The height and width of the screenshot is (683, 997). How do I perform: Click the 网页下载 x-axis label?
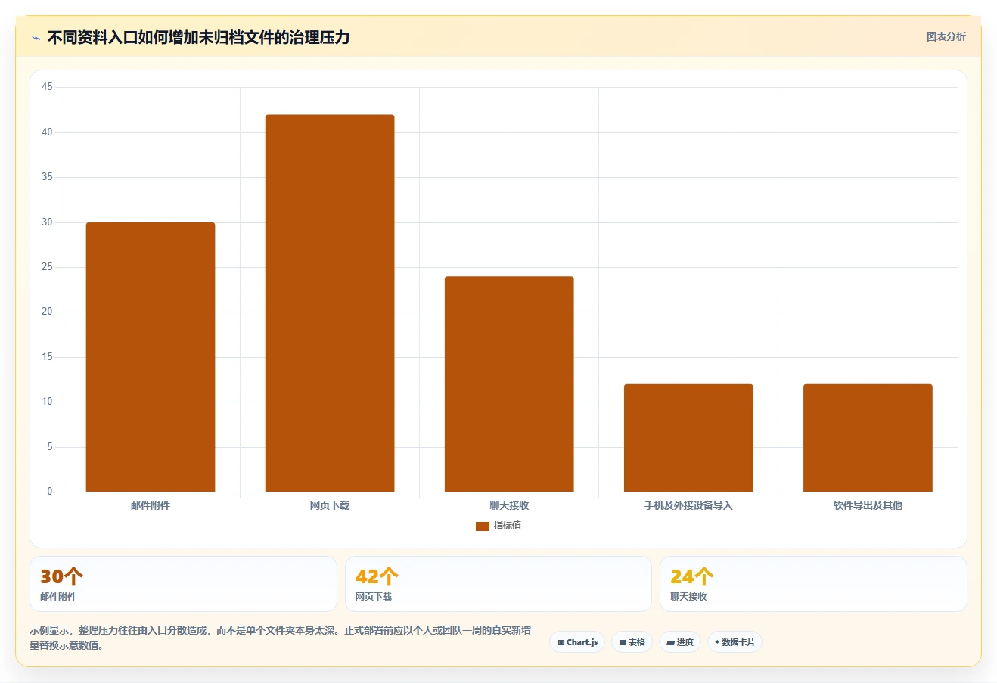point(330,505)
